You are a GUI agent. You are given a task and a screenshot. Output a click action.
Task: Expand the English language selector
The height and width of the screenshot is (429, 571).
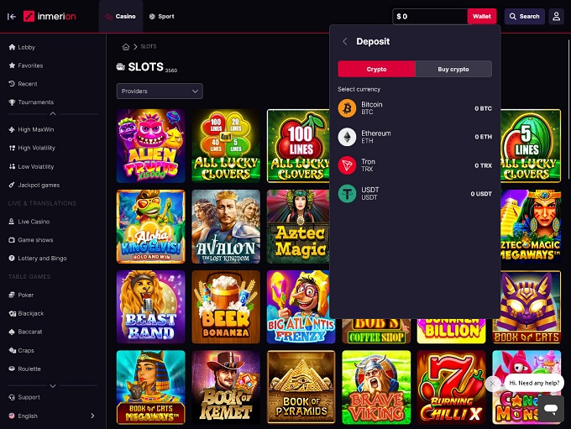coord(51,416)
